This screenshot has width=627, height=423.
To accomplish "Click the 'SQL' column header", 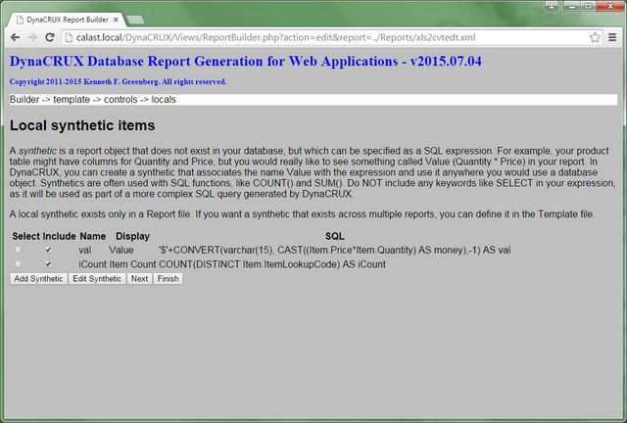I will pos(335,236).
